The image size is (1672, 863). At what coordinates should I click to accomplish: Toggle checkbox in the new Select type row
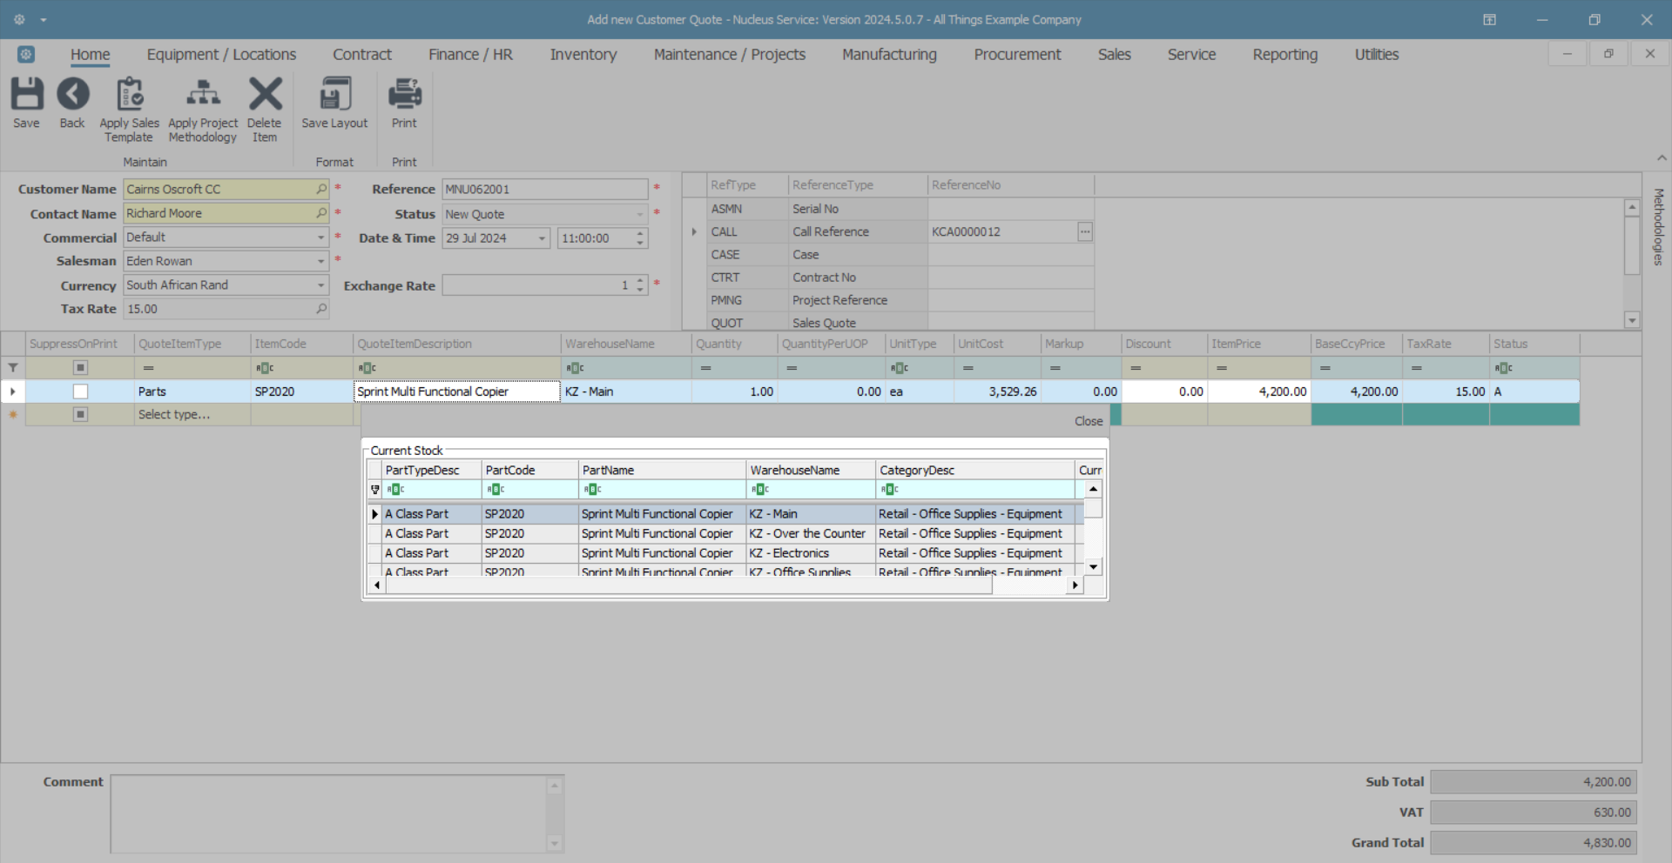pos(80,415)
